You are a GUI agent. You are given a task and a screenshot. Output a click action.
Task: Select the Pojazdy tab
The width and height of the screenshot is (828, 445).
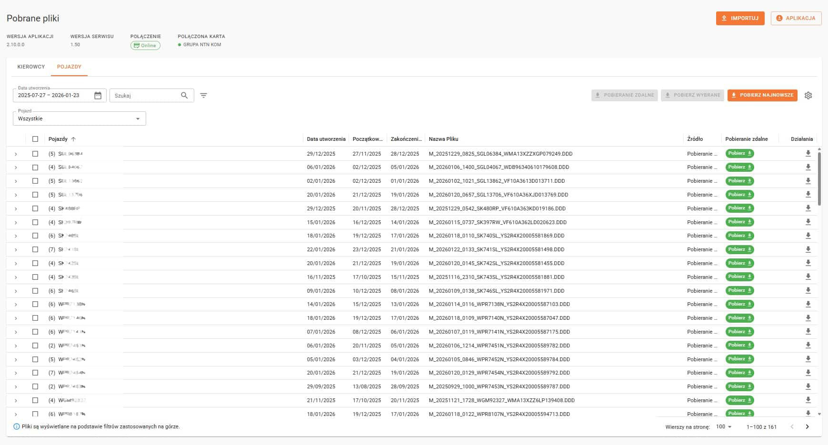point(69,67)
